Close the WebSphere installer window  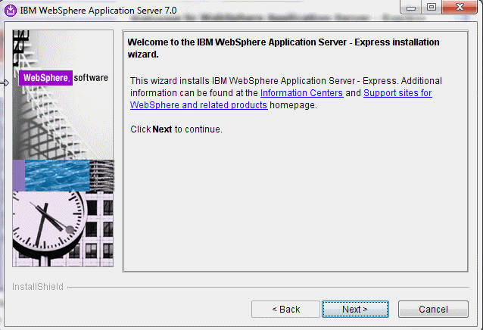pos(460,8)
